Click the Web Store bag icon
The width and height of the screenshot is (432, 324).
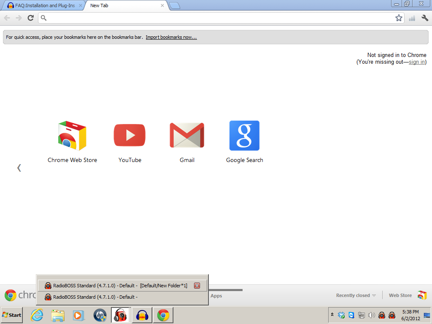point(422,295)
